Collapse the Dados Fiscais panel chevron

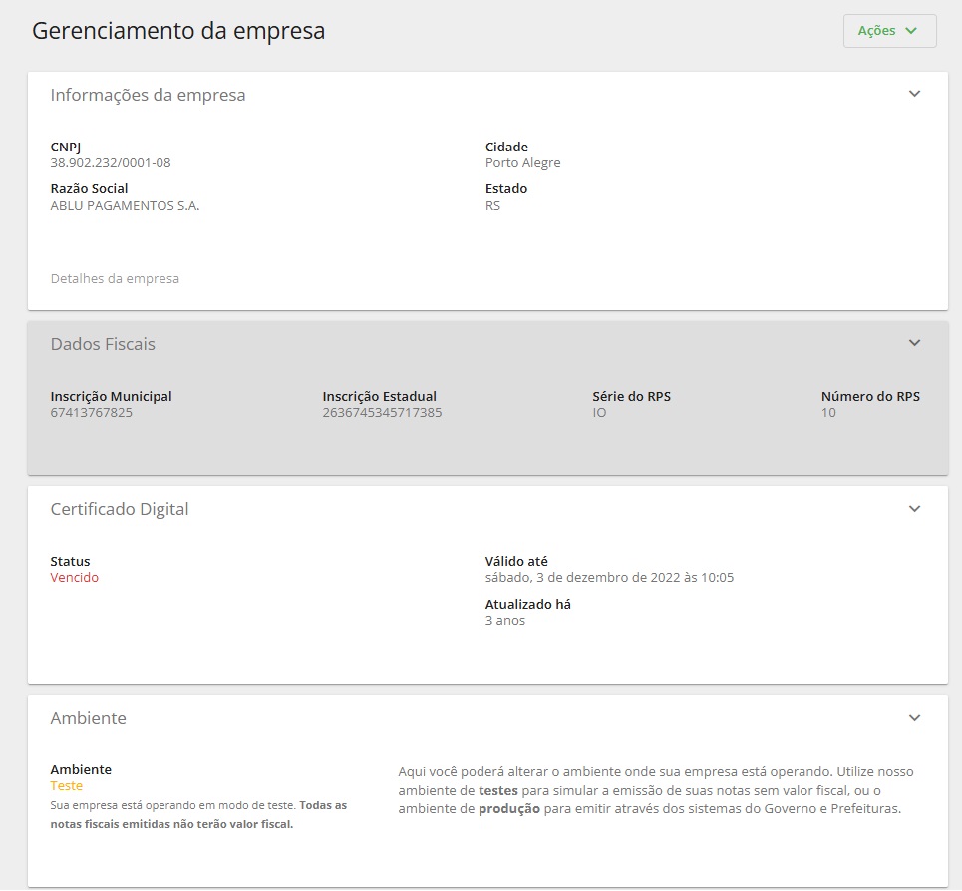914,343
